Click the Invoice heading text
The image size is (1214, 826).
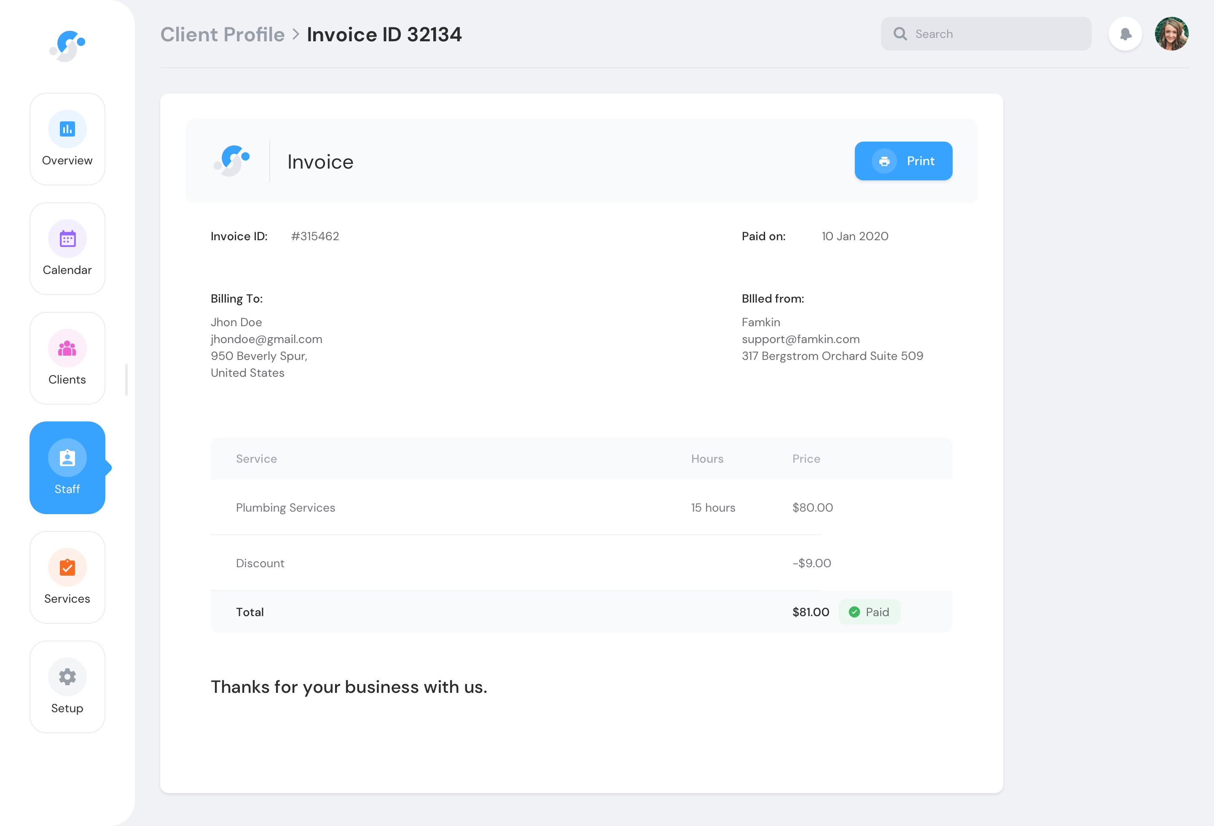tap(321, 162)
